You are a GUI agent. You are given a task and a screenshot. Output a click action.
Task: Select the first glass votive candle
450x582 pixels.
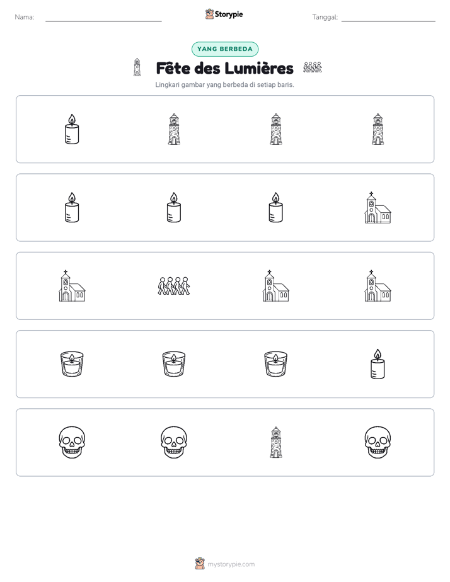click(x=72, y=364)
